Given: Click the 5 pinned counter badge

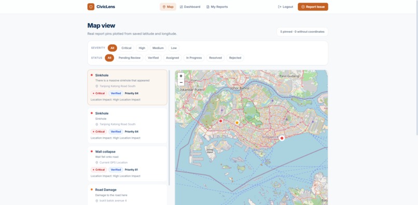Looking at the screenshot, I should pos(302,32).
